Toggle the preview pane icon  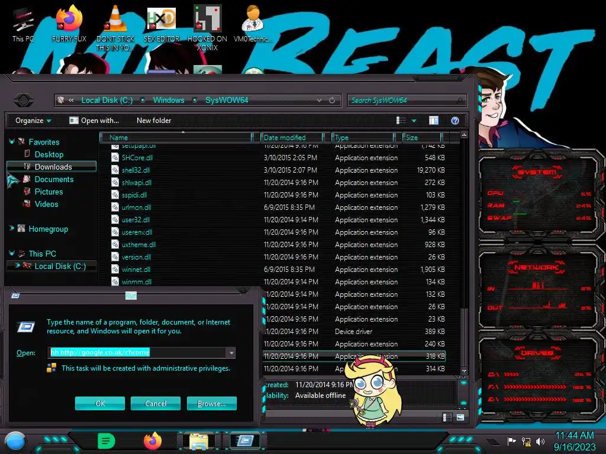pos(434,121)
